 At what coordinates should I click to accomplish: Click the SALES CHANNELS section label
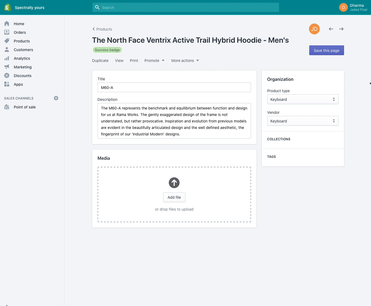19,98
